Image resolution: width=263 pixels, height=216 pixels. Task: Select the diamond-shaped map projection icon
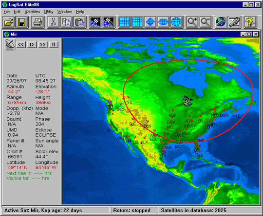(x=150, y=22)
